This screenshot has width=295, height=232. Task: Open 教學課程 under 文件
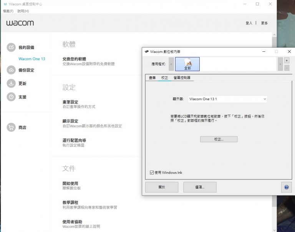tap(70, 202)
